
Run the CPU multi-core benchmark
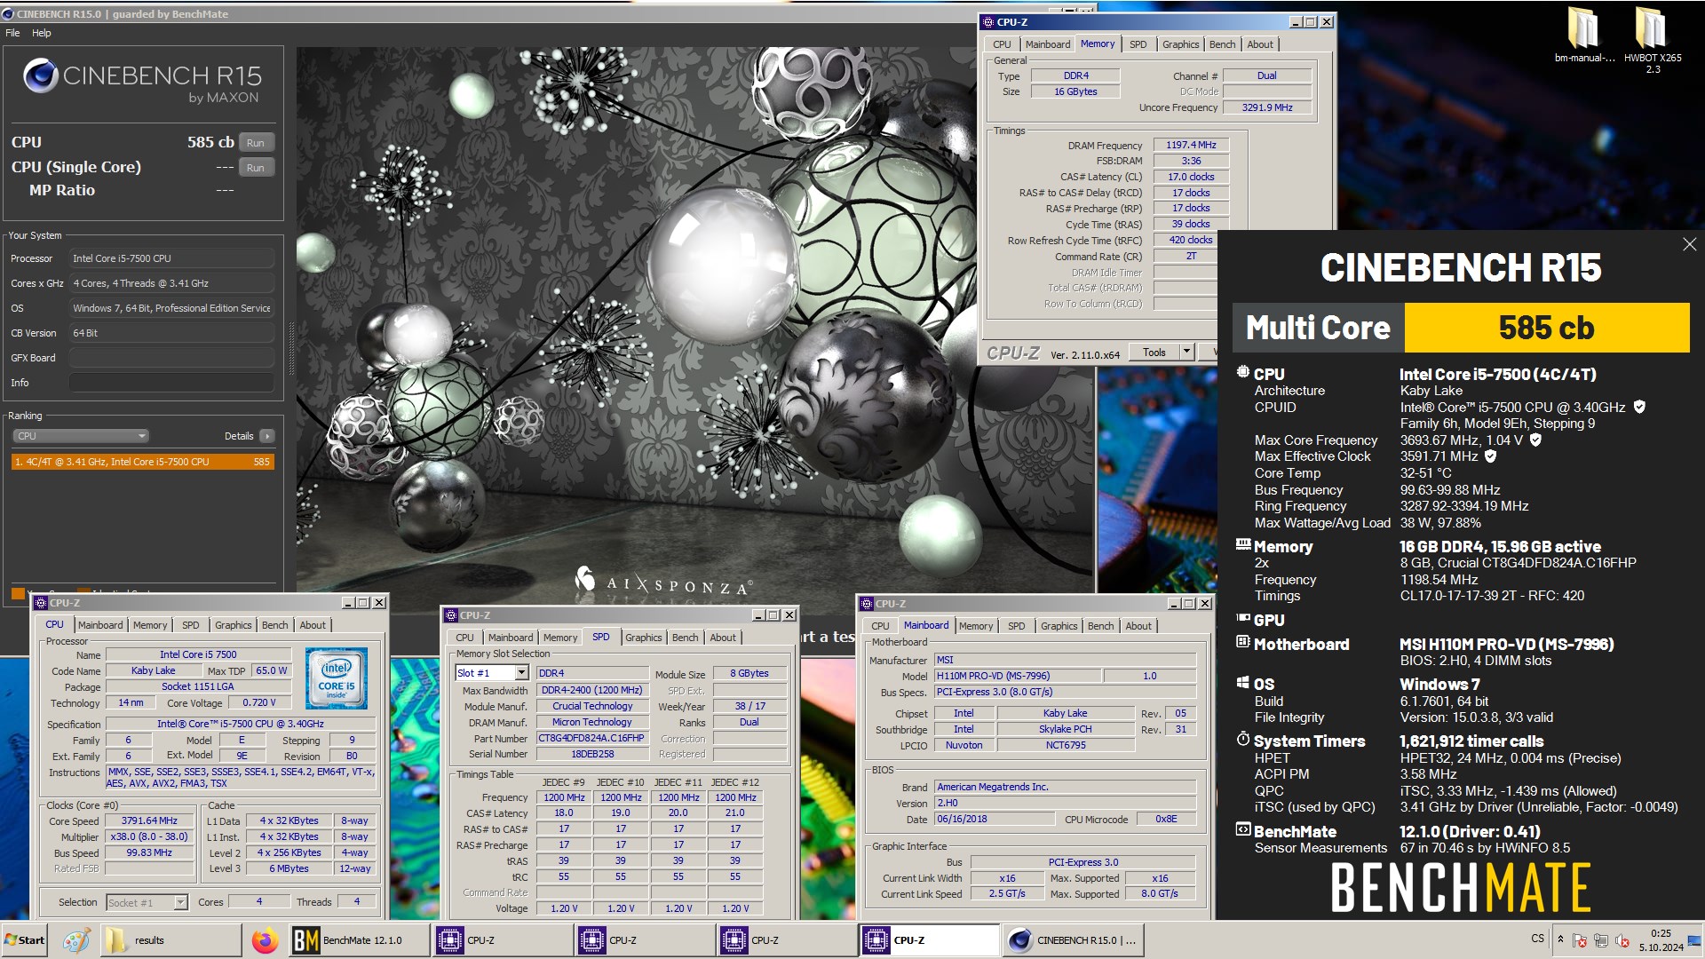coord(256,143)
